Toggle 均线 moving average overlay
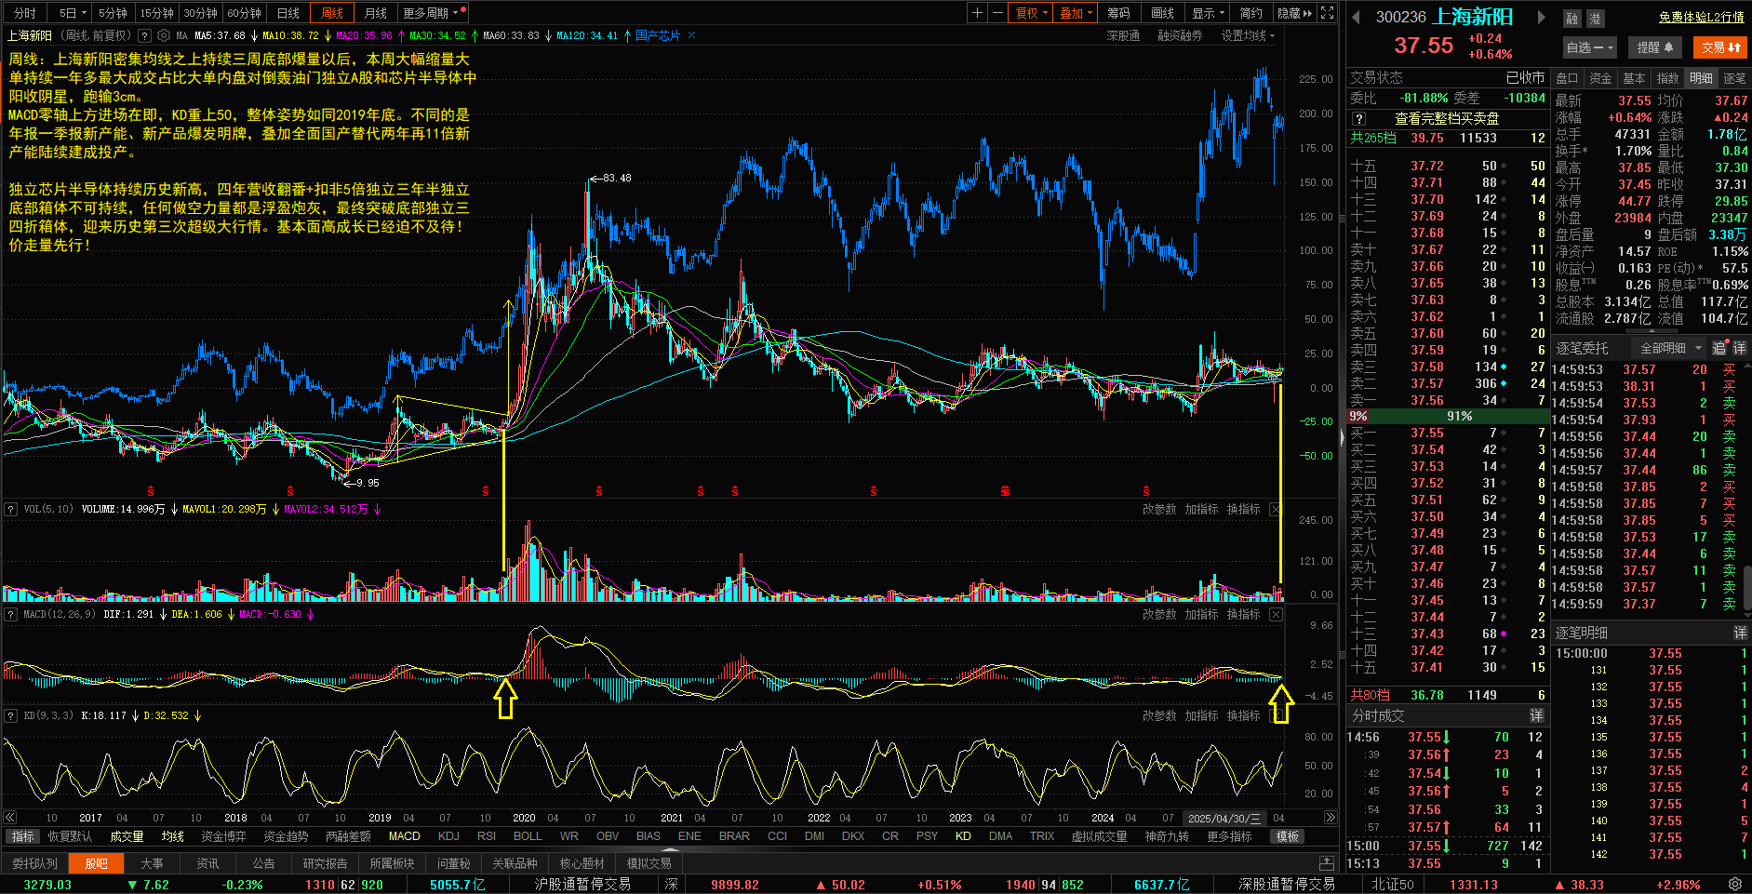This screenshot has height=894, width=1752. pyautogui.click(x=173, y=836)
